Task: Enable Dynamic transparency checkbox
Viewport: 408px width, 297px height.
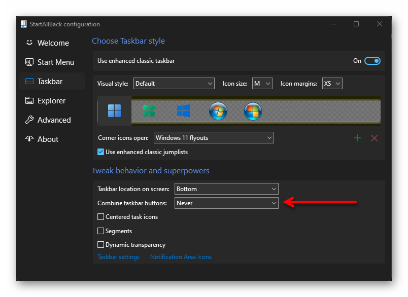Action: [x=100, y=245]
